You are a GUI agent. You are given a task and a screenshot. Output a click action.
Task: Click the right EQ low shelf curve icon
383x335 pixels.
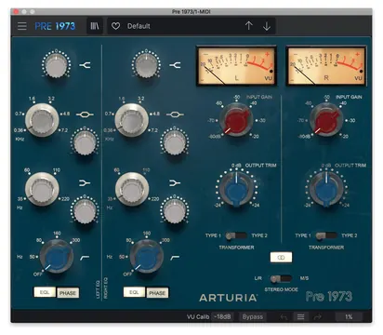[x=175, y=183]
